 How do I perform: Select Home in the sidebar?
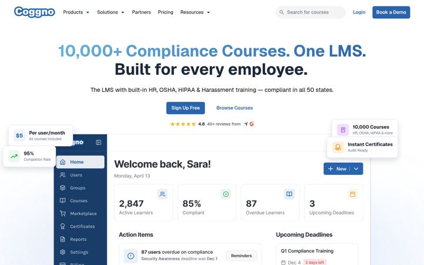point(80,162)
